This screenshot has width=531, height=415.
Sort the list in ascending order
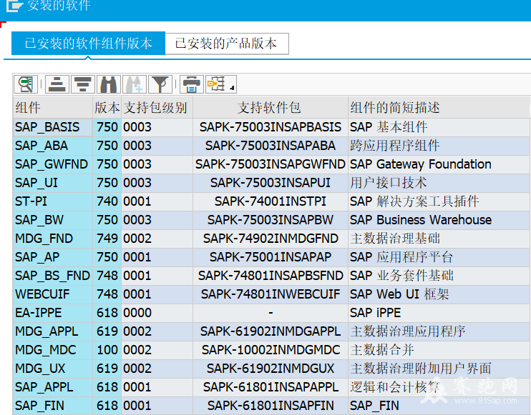click(57, 84)
